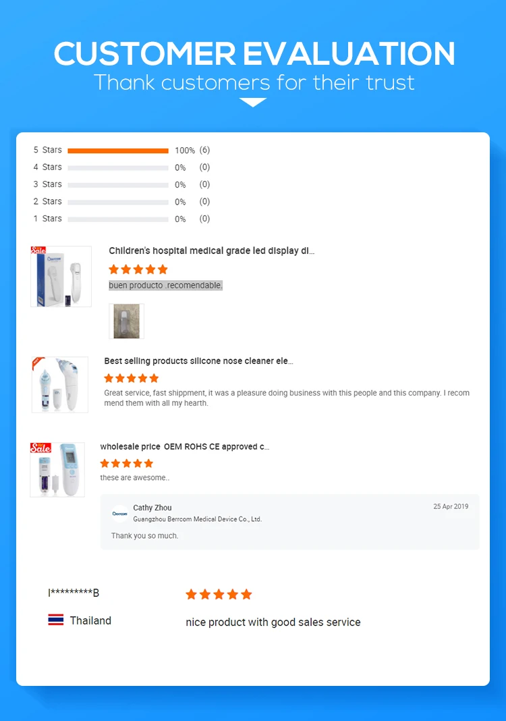Click the white downward arrow under the header

click(x=253, y=102)
